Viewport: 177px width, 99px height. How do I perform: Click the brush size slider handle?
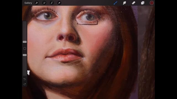click(x=25, y=42)
